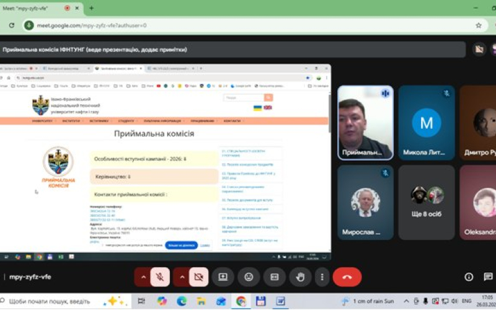Open meeting details info icon
The height and width of the screenshot is (310, 496).
[469, 277]
